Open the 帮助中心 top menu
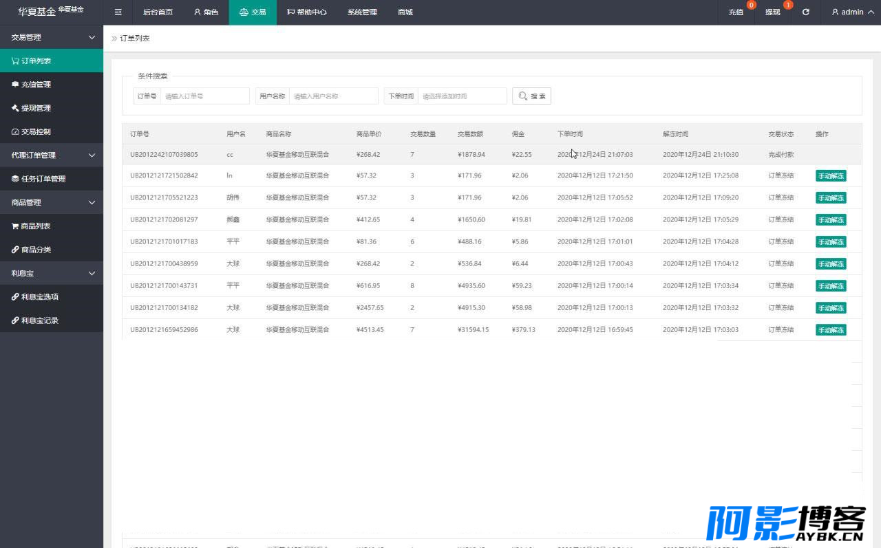Viewport: 881px width, 548px height. (307, 12)
